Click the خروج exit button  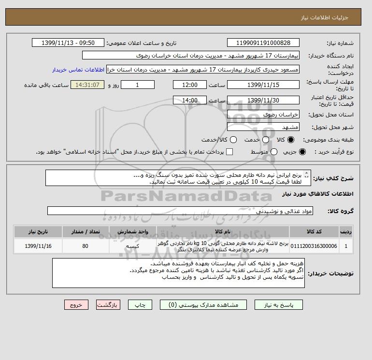(x=76, y=305)
